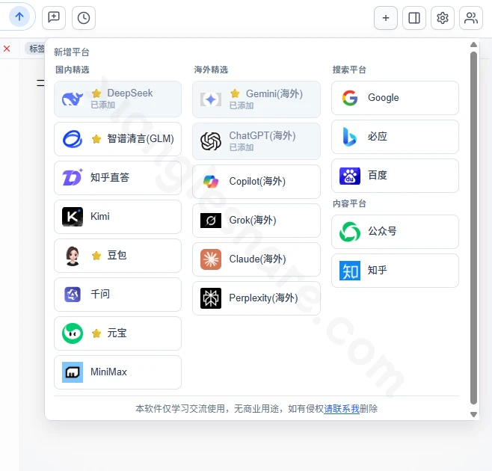Click the 元宝 label text

(x=117, y=333)
